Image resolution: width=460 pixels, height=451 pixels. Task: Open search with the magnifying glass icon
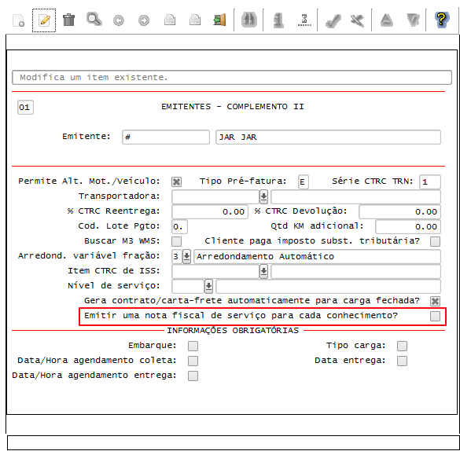[x=94, y=20]
